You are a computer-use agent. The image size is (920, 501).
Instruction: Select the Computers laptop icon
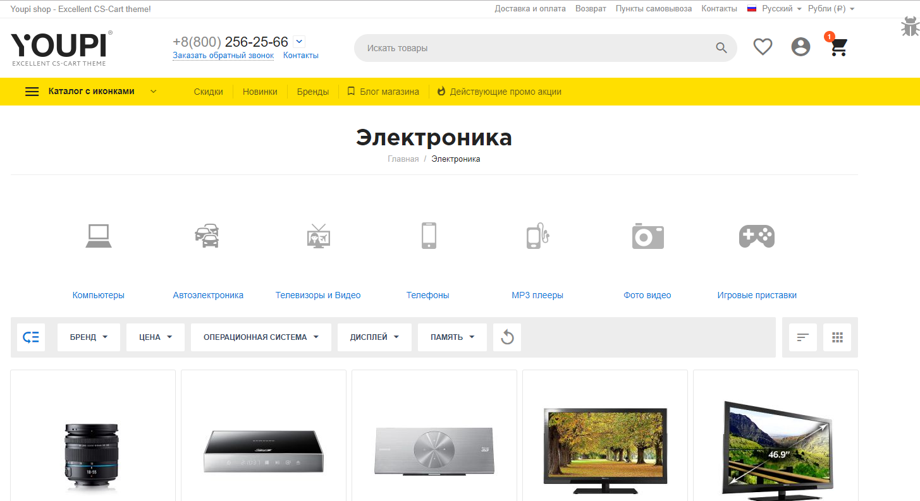(99, 236)
